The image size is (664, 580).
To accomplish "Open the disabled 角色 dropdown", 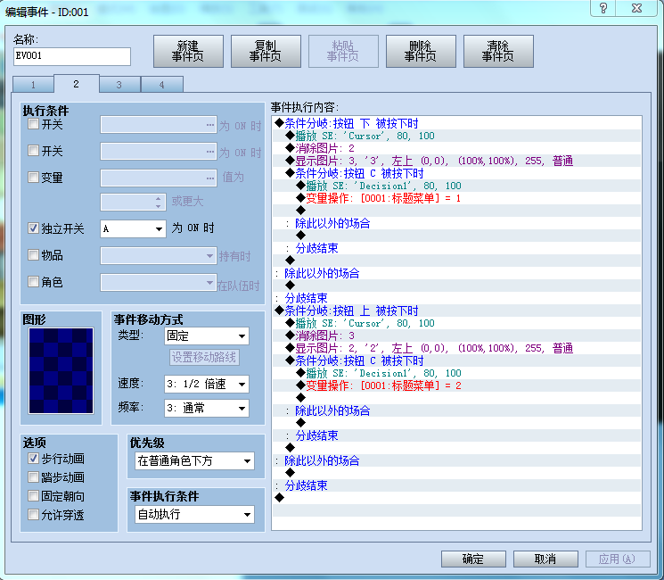I will point(159,282).
